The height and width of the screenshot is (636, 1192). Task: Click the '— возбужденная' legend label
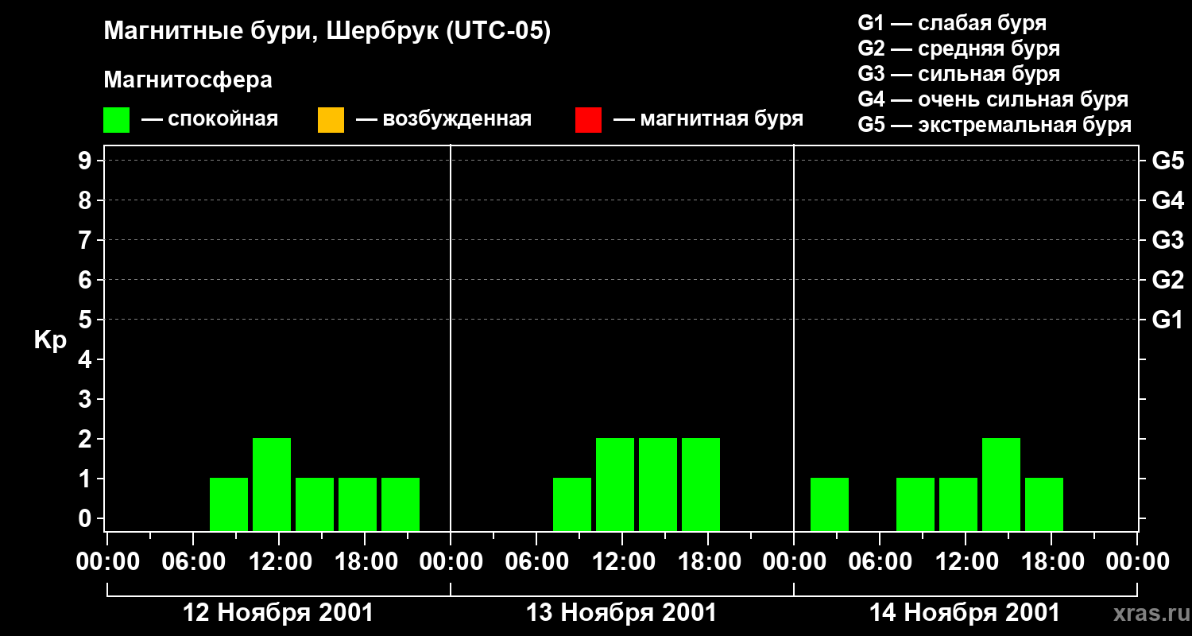443,119
